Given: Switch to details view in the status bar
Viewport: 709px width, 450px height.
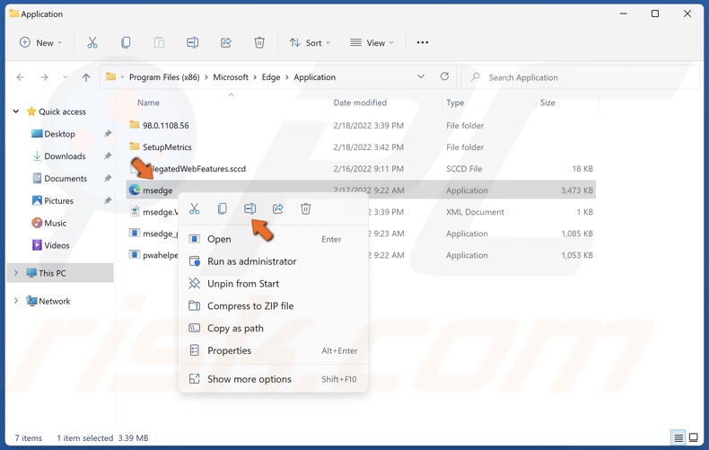Looking at the screenshot, I should (678, 437).
